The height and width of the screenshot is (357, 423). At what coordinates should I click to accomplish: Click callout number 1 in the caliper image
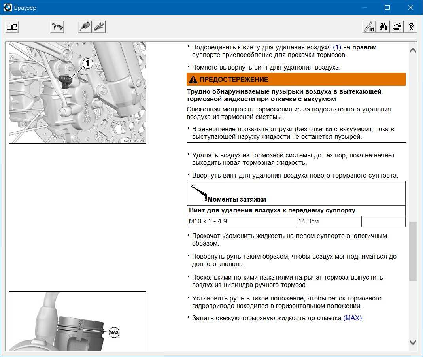pyautogui.click(x=87, y=64)
